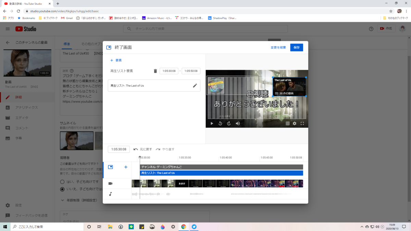
Task: Delete the playlist element with trash icon
Action: click(155, 71)
